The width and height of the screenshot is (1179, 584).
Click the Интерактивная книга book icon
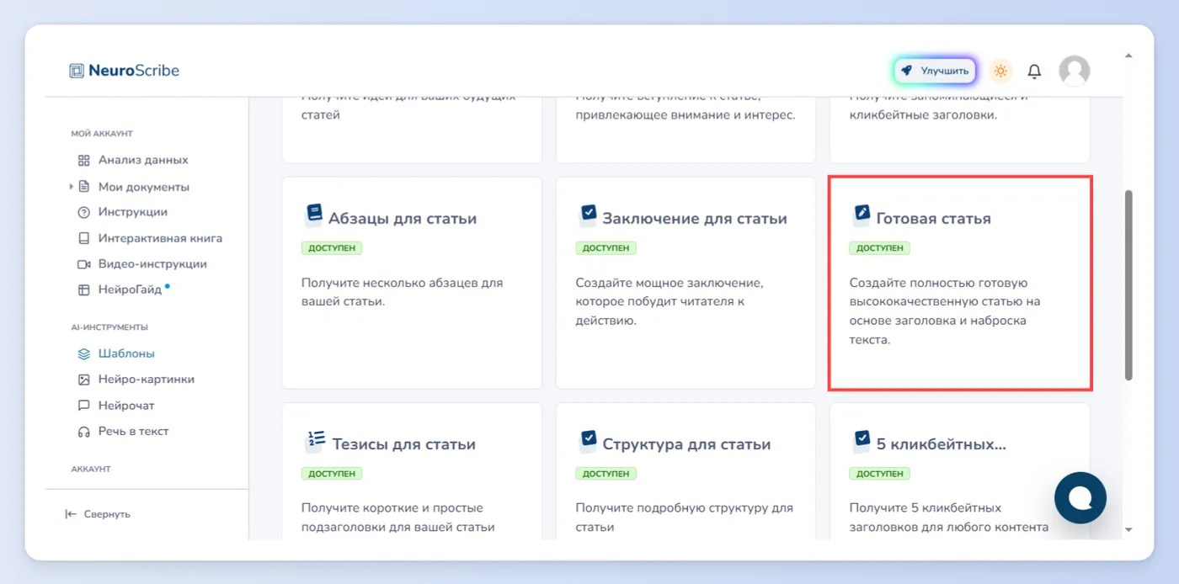tap(83, 238)
